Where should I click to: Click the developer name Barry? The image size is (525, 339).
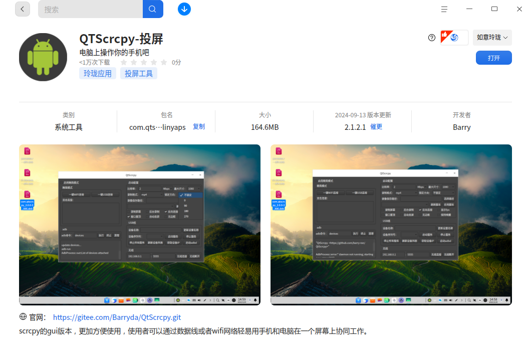[x=462, y=127]
